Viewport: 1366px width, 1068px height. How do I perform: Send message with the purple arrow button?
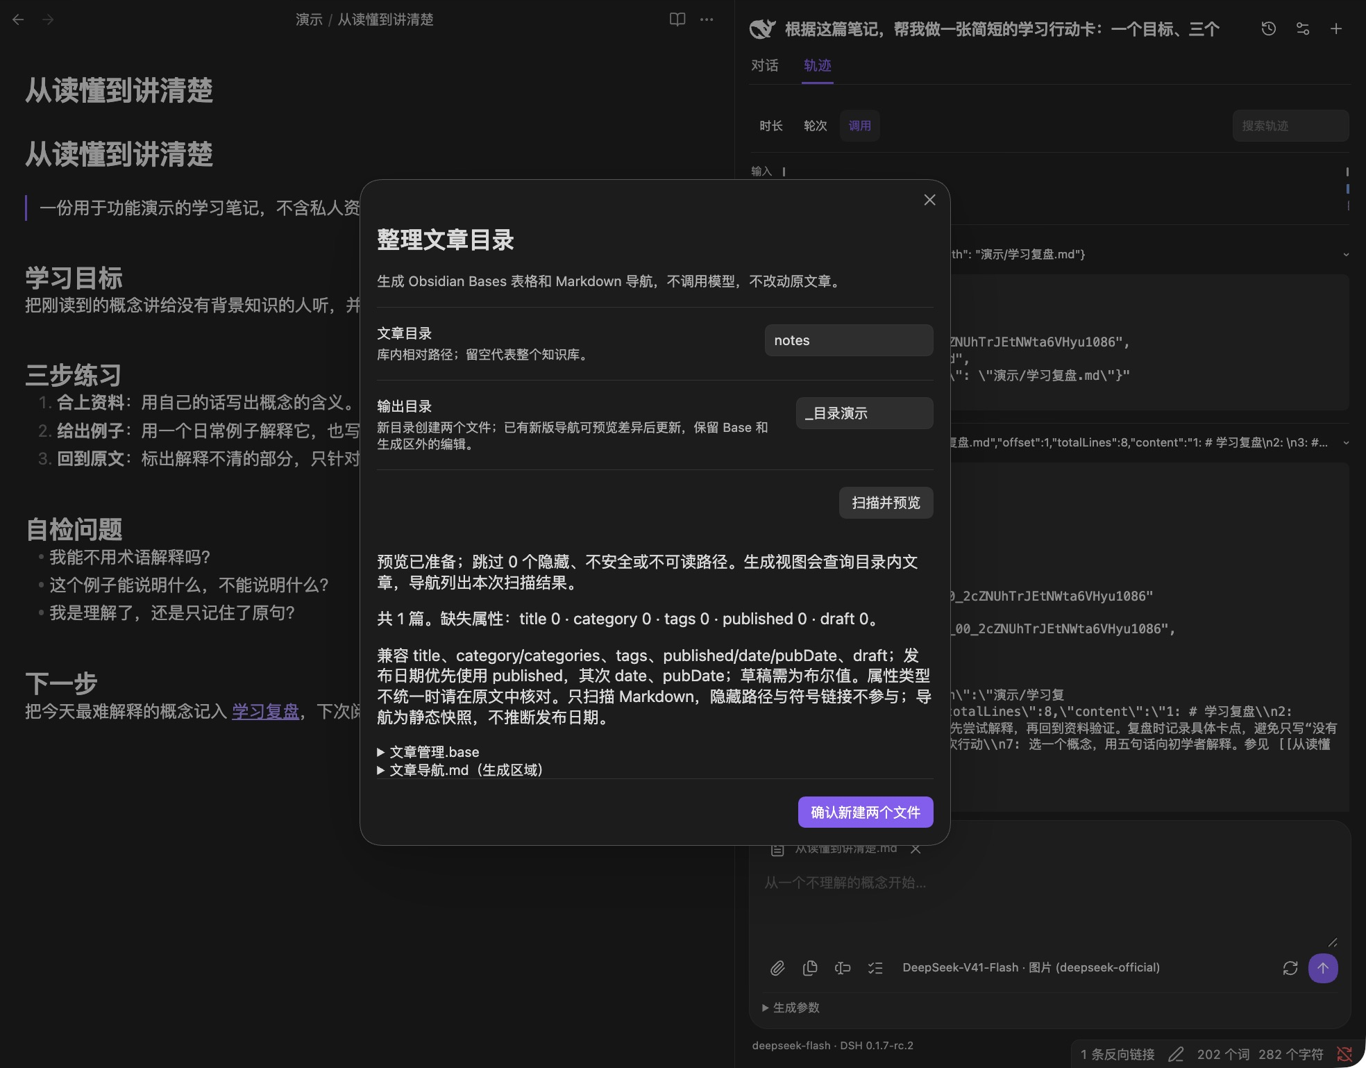coord(1323,968)
